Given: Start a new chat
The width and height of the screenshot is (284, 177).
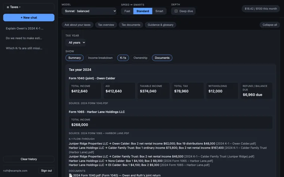Looking at the screenshot, I should pos(29,18).
